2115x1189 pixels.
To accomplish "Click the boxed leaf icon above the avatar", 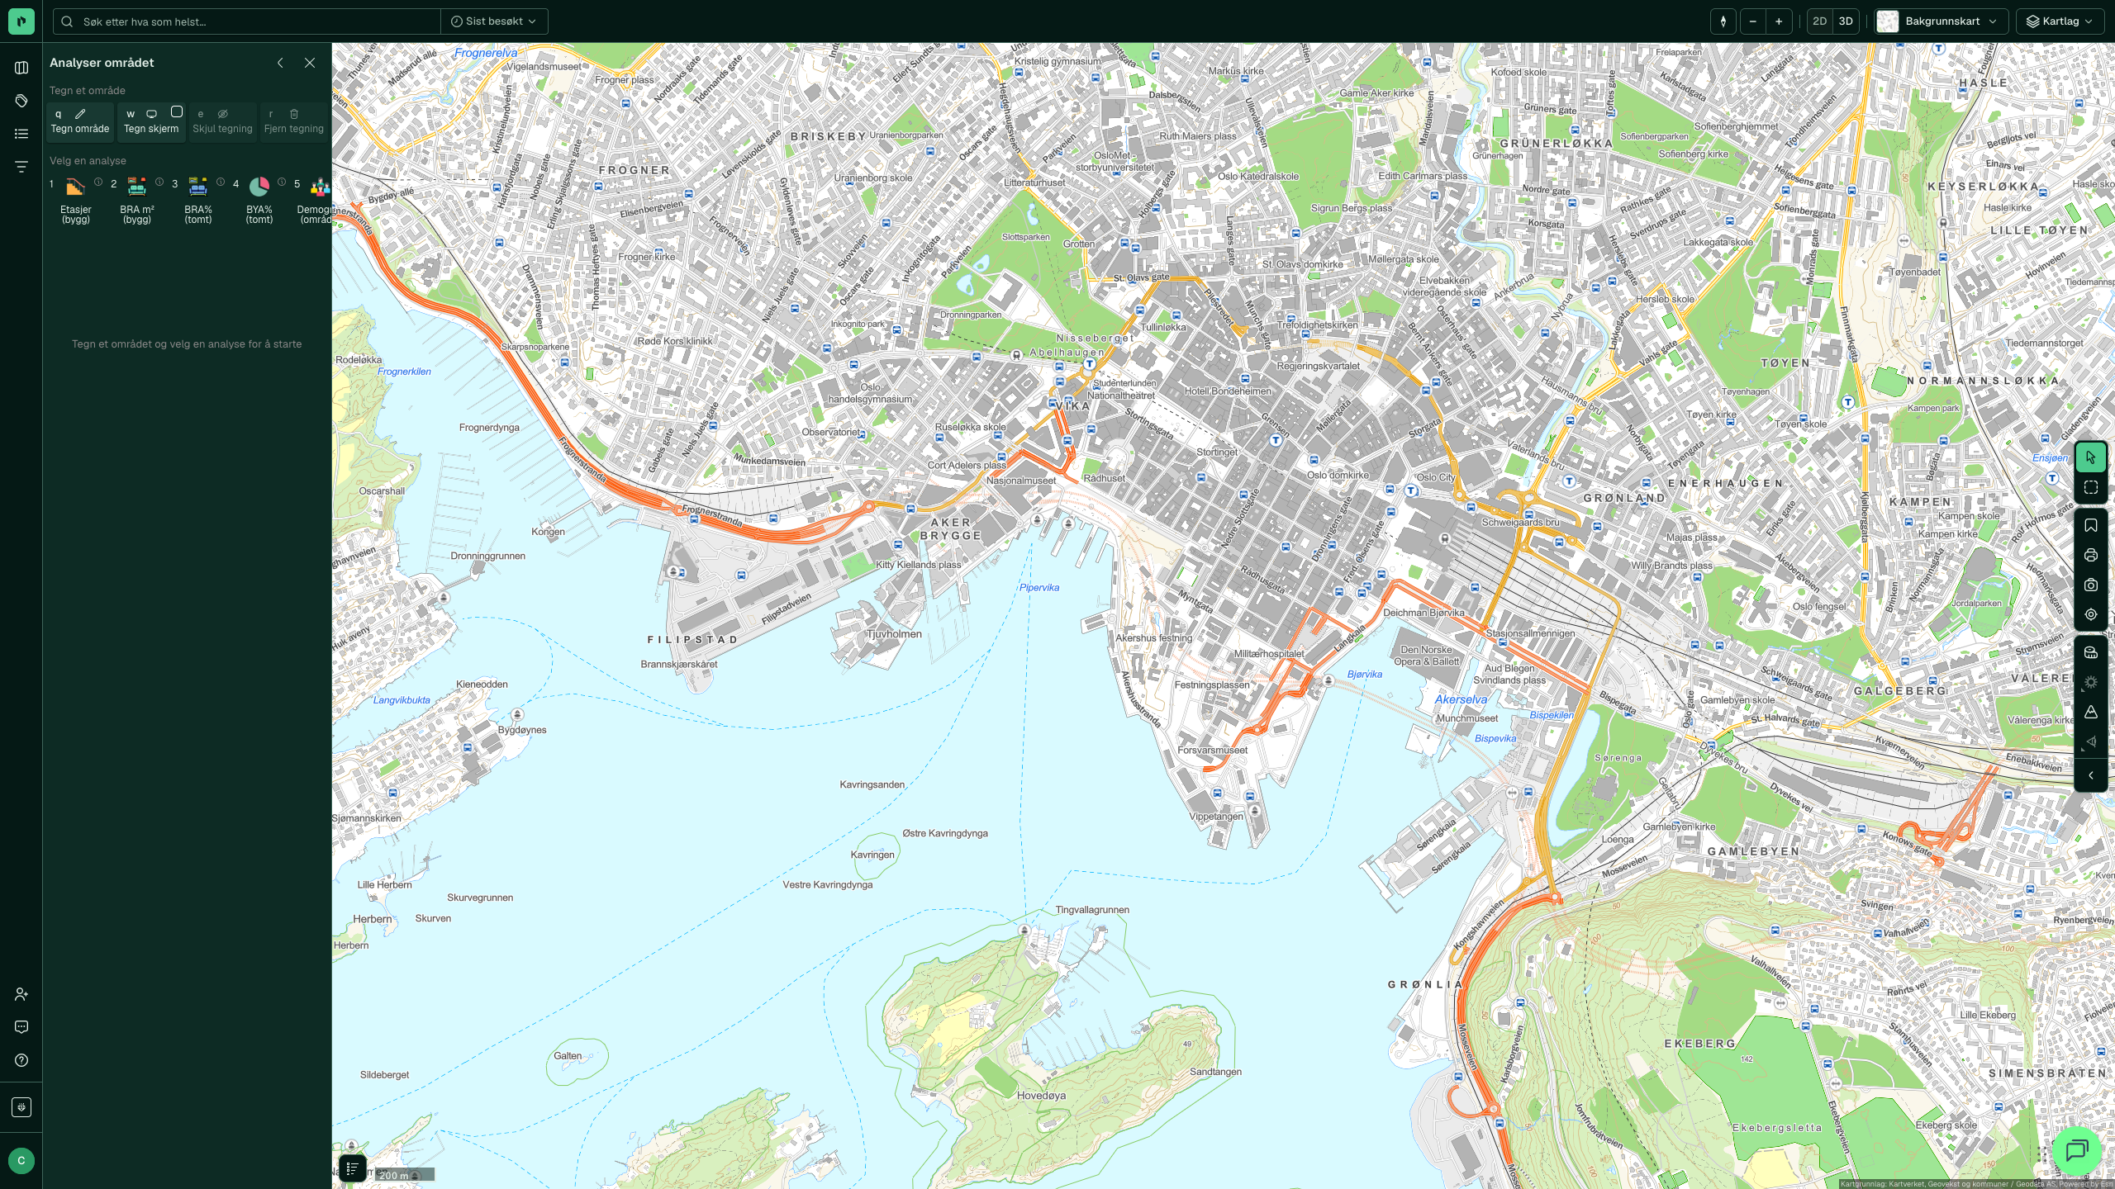I will pos(21,1107).
